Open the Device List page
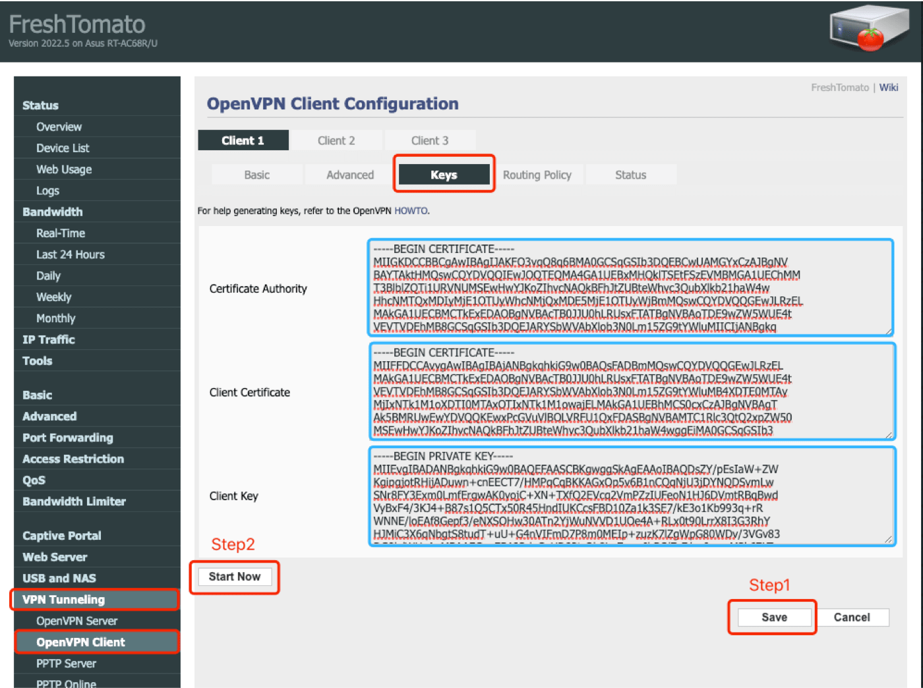Viewport: 923px width, 688px height. pyautogui.click(x=63, y=148)
